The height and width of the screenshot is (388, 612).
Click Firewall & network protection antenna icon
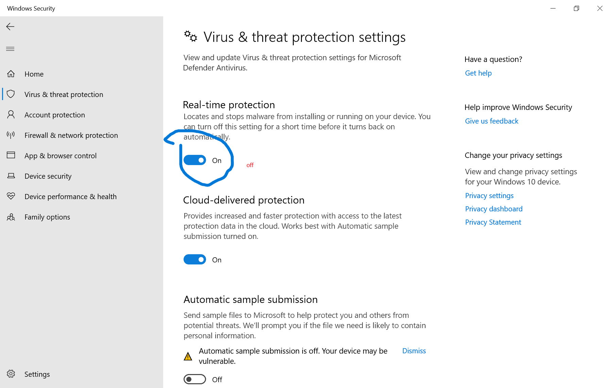click(11, 135)
